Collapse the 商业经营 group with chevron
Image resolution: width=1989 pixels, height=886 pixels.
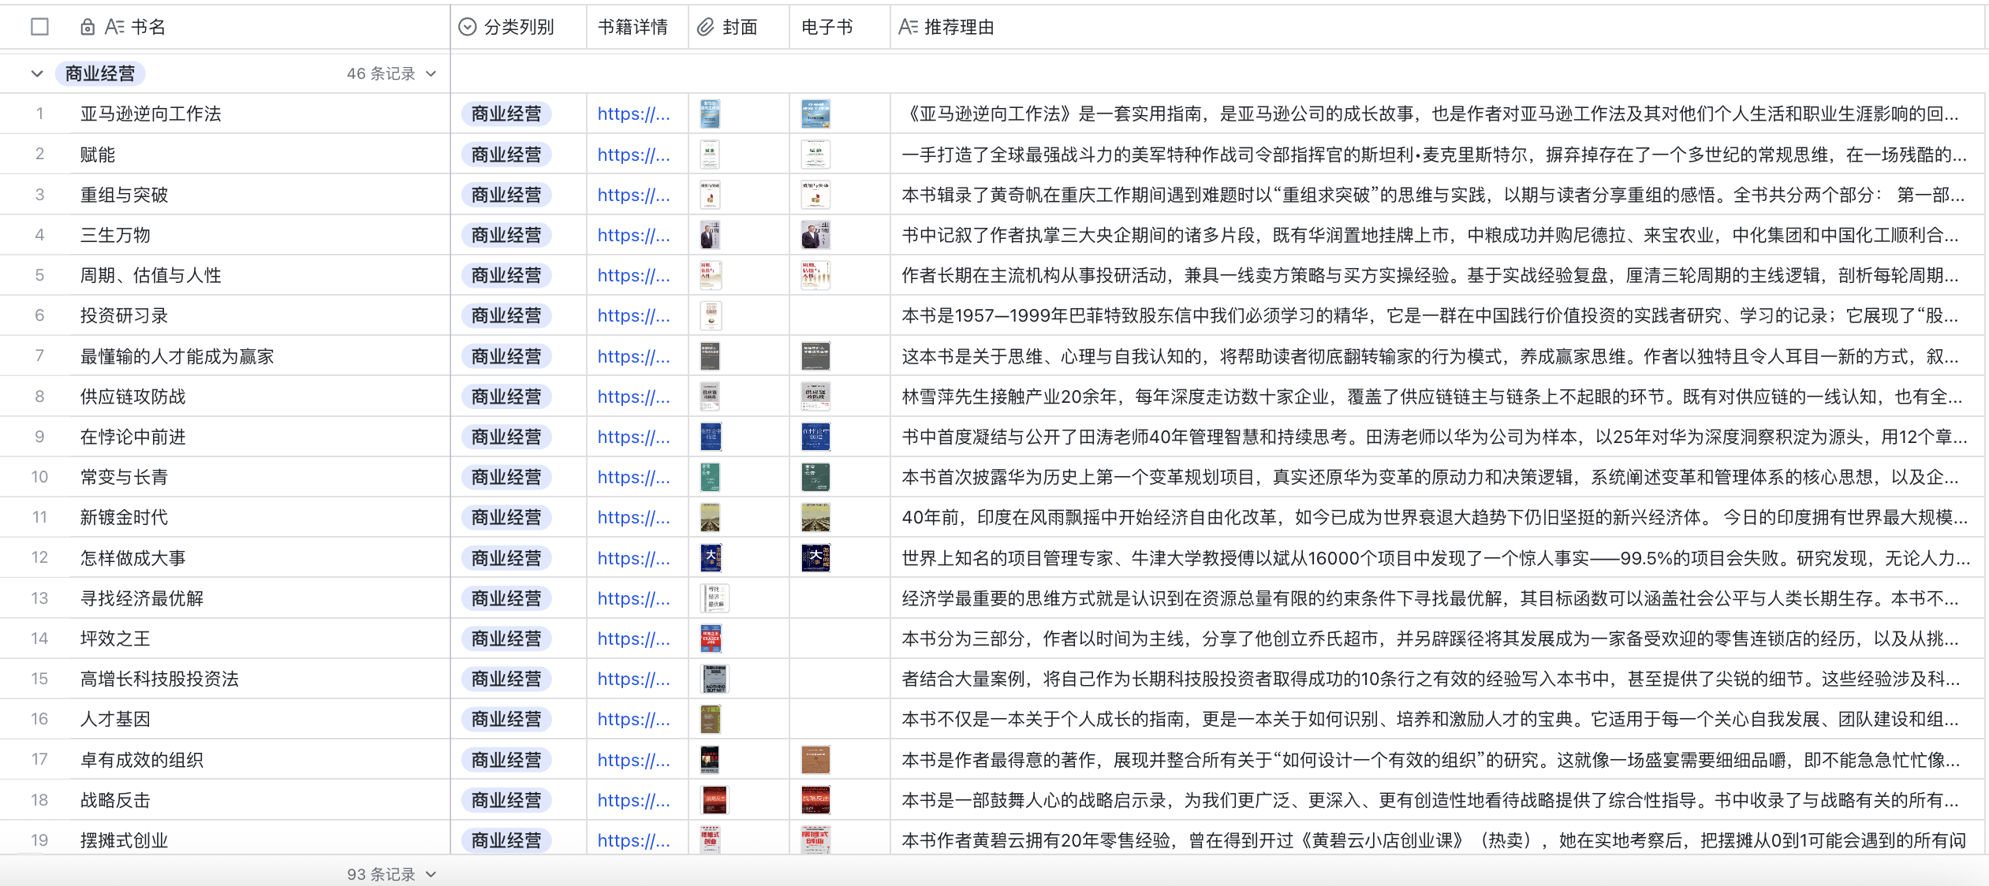tap(37, 74)
